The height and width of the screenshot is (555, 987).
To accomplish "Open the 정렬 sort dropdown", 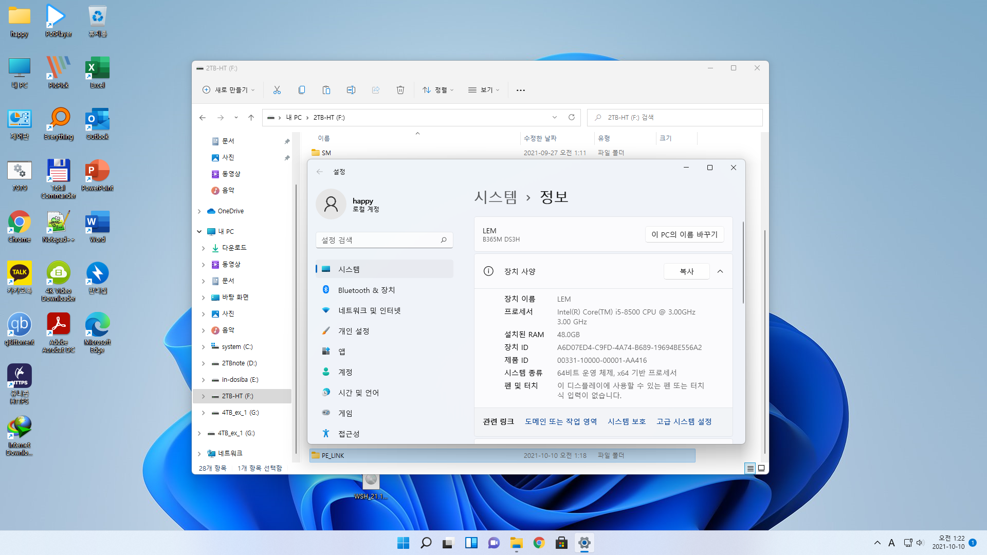I will [x=438, y=90].
